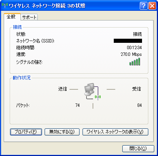The image size is (158, 156).
Task: Open プロパティ(P) button
Action: tap(26, 132)
